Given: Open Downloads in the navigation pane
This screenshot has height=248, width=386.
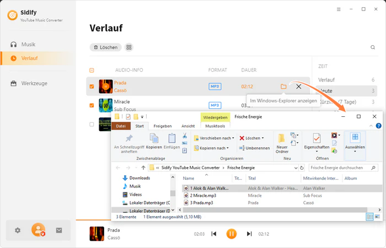Looking at the screenshot, I should pos(140,178).
